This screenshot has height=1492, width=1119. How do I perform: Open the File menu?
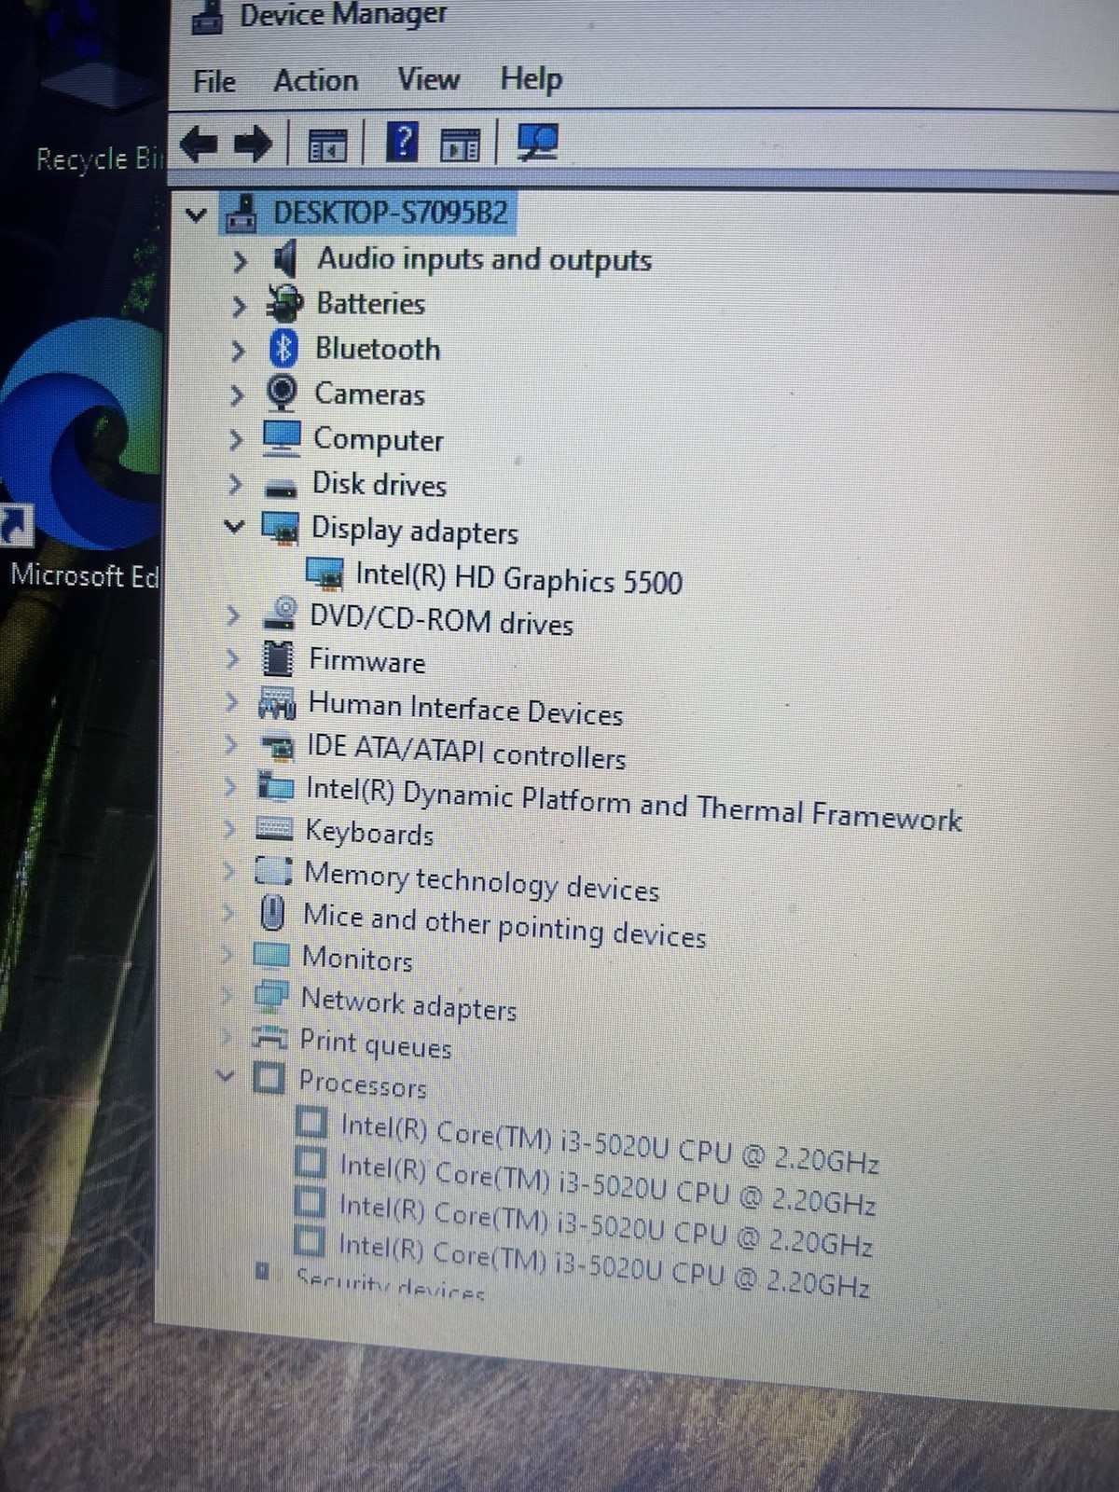click(x=214, y=81)
